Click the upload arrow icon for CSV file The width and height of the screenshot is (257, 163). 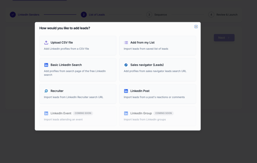[46, 42]
